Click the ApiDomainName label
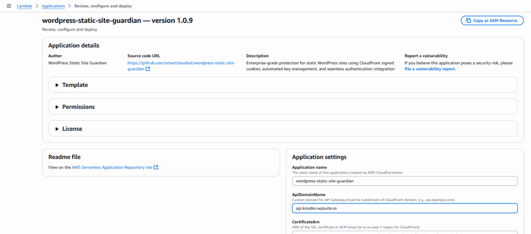531x234 pixels. tap(309, 195)
